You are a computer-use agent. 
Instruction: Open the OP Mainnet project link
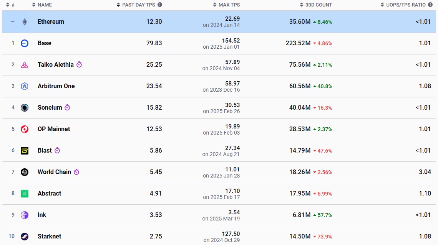click(x=54, y=129)
